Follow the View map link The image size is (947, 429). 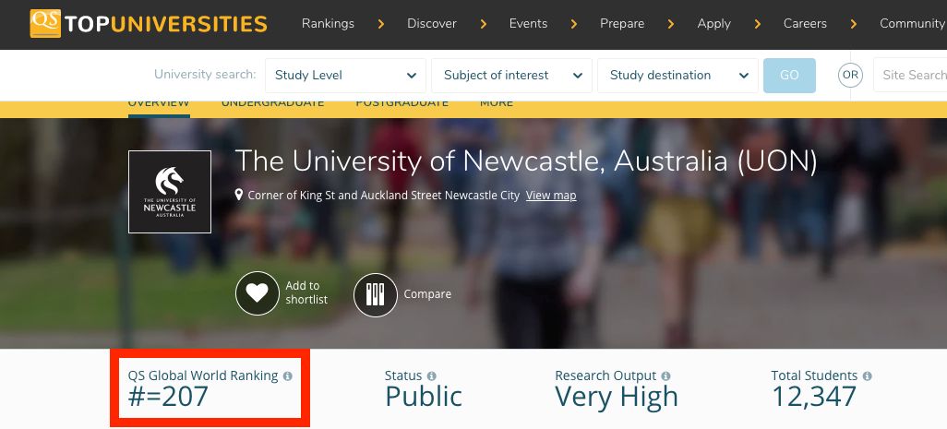551,196
